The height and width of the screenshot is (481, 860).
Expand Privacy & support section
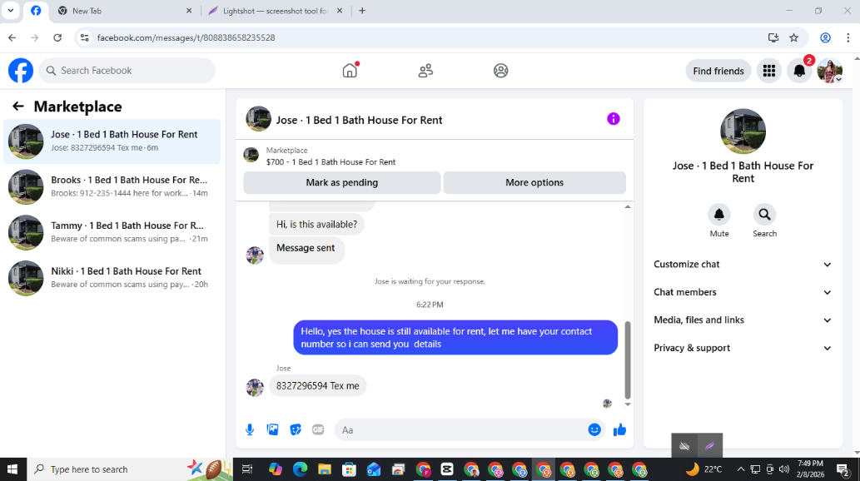coord(743,349)
